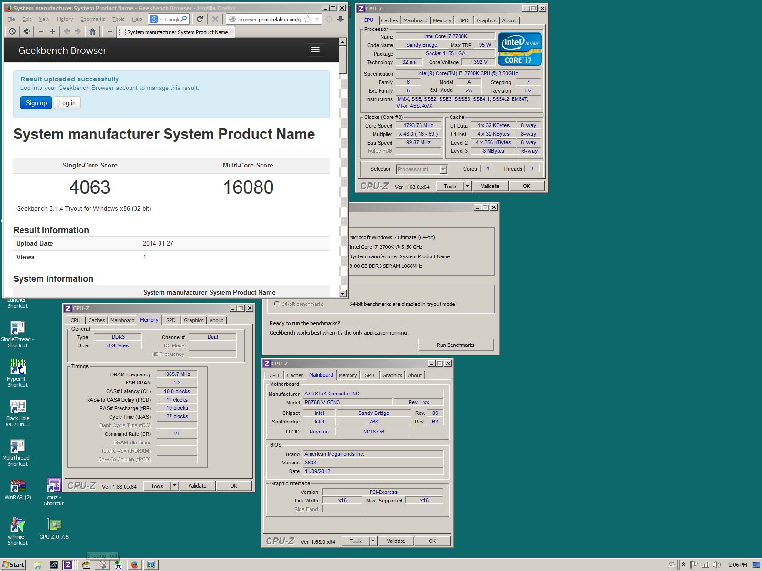Switch to Graphics tab in Mainboard CPU-Z window
This screenshot has width=762, height=571.
[x=392, y=375]
